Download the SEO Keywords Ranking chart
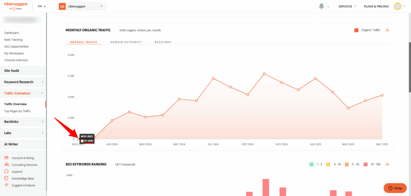This screenshot has height=196, width=411. click(x=387, y=164)
